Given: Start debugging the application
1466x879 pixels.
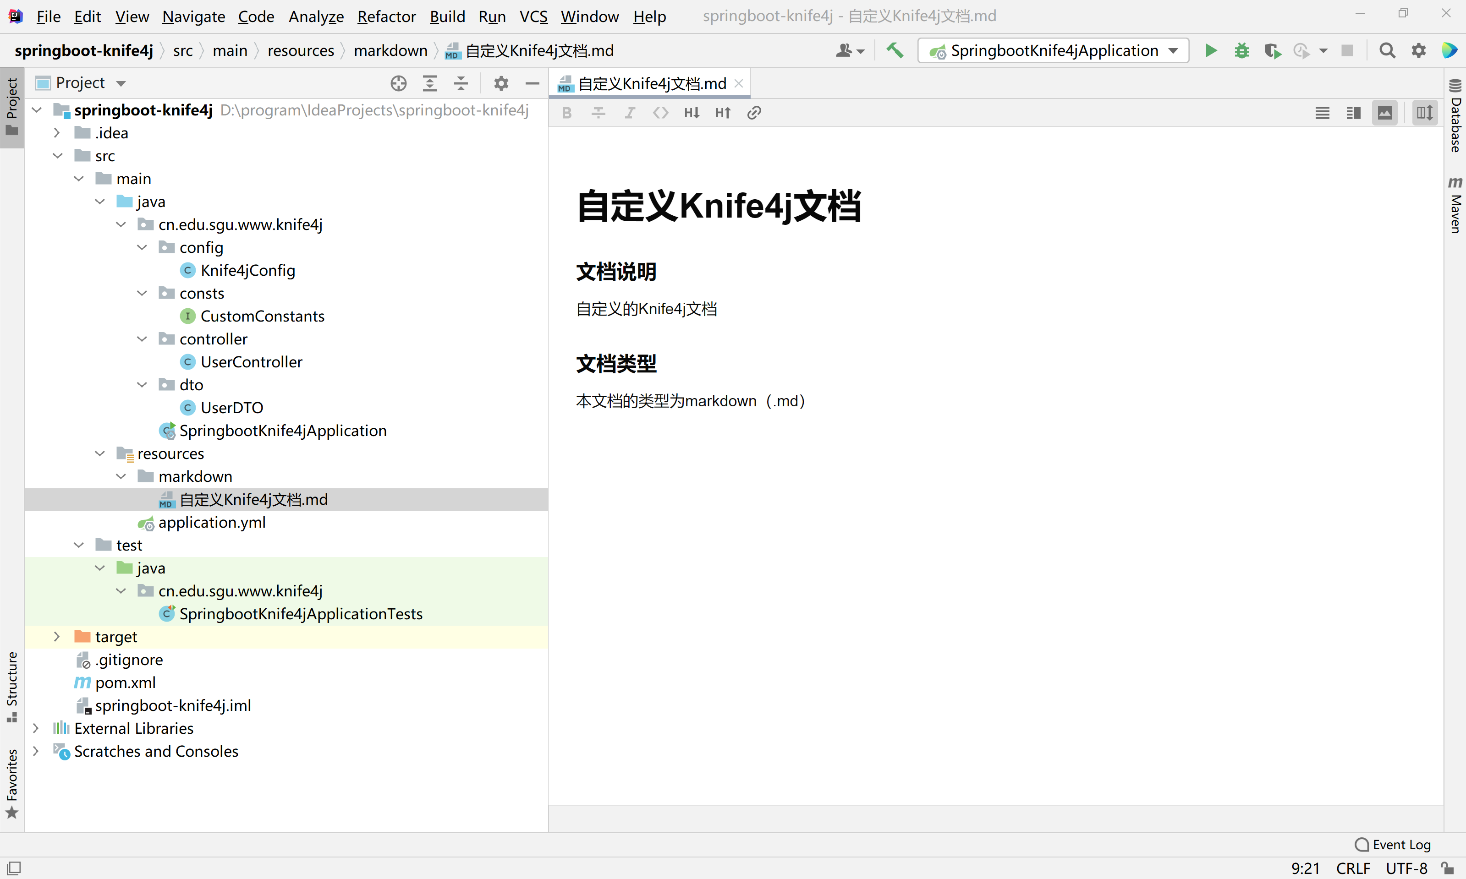Looking at the screenshot, I should point(1242,50).
